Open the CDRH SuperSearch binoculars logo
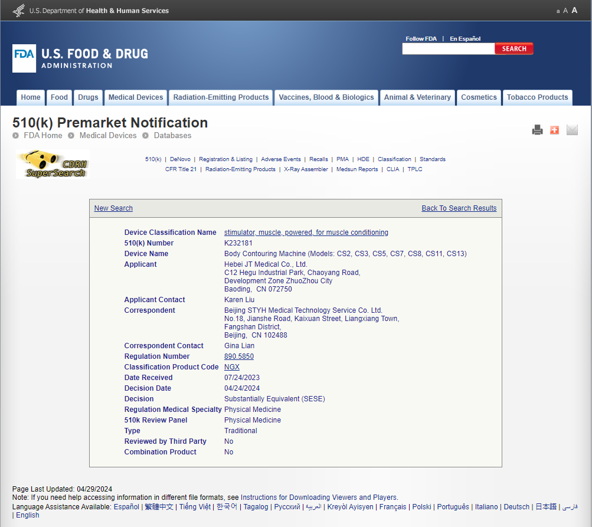This screenshot has height=527, width=592. [x=53, y=164]
